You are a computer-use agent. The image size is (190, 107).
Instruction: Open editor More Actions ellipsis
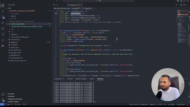click(187, 5)
